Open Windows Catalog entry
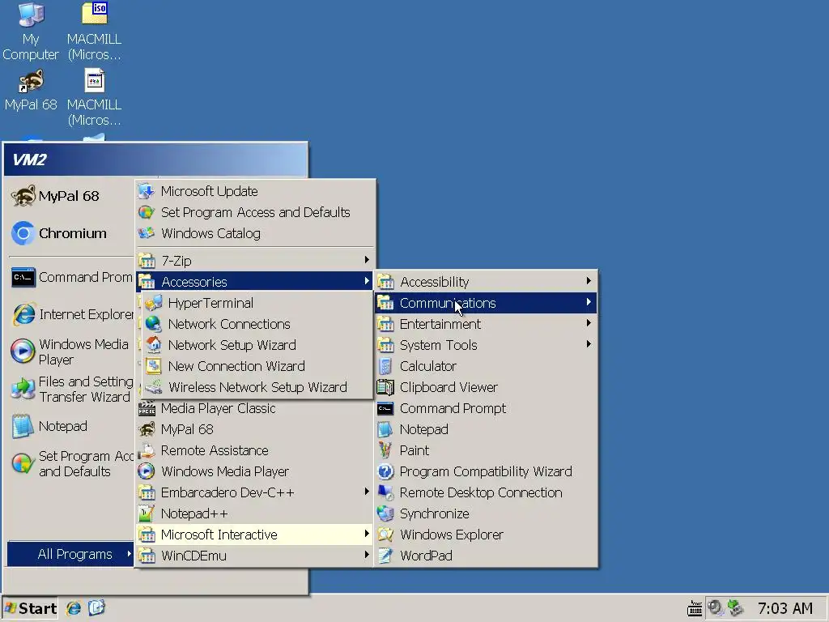The width and height of the screenshot is (829, 622). click(255, 233)
